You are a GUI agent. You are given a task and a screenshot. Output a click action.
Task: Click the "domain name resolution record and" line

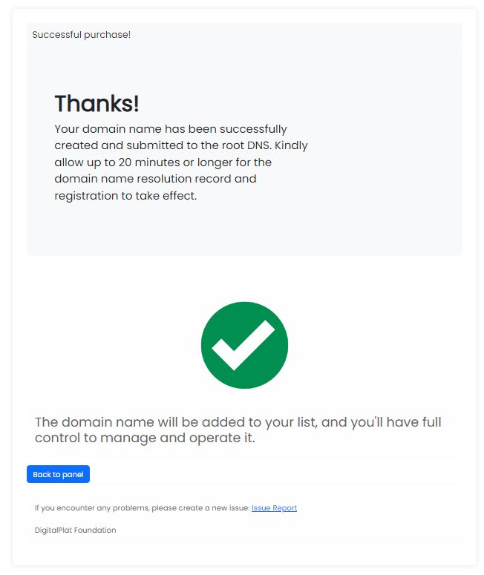point(155,179)
